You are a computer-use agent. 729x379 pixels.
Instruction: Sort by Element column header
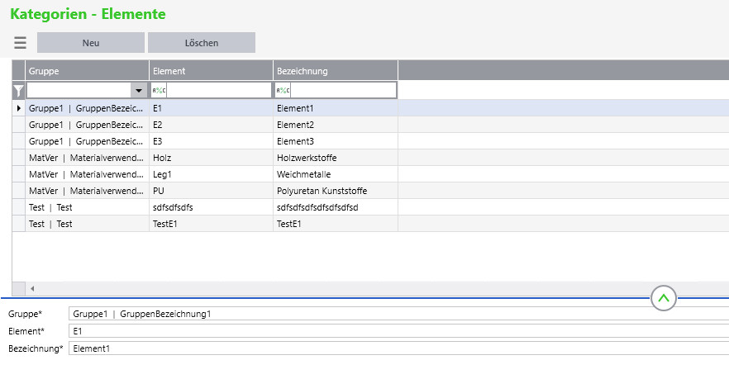pyautogui.click(x=211, y=71)
